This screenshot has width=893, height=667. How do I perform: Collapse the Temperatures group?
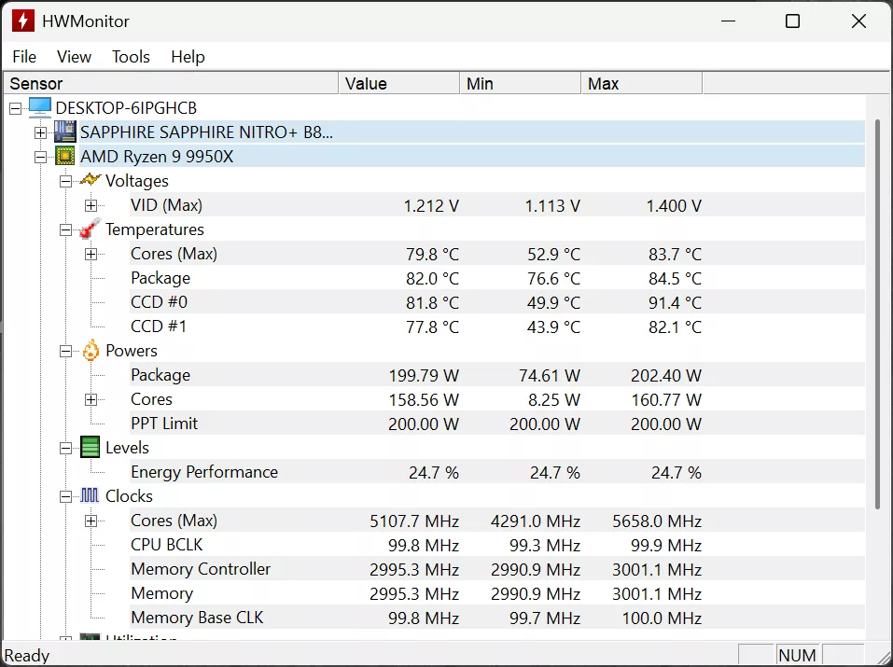click(66, 230)
